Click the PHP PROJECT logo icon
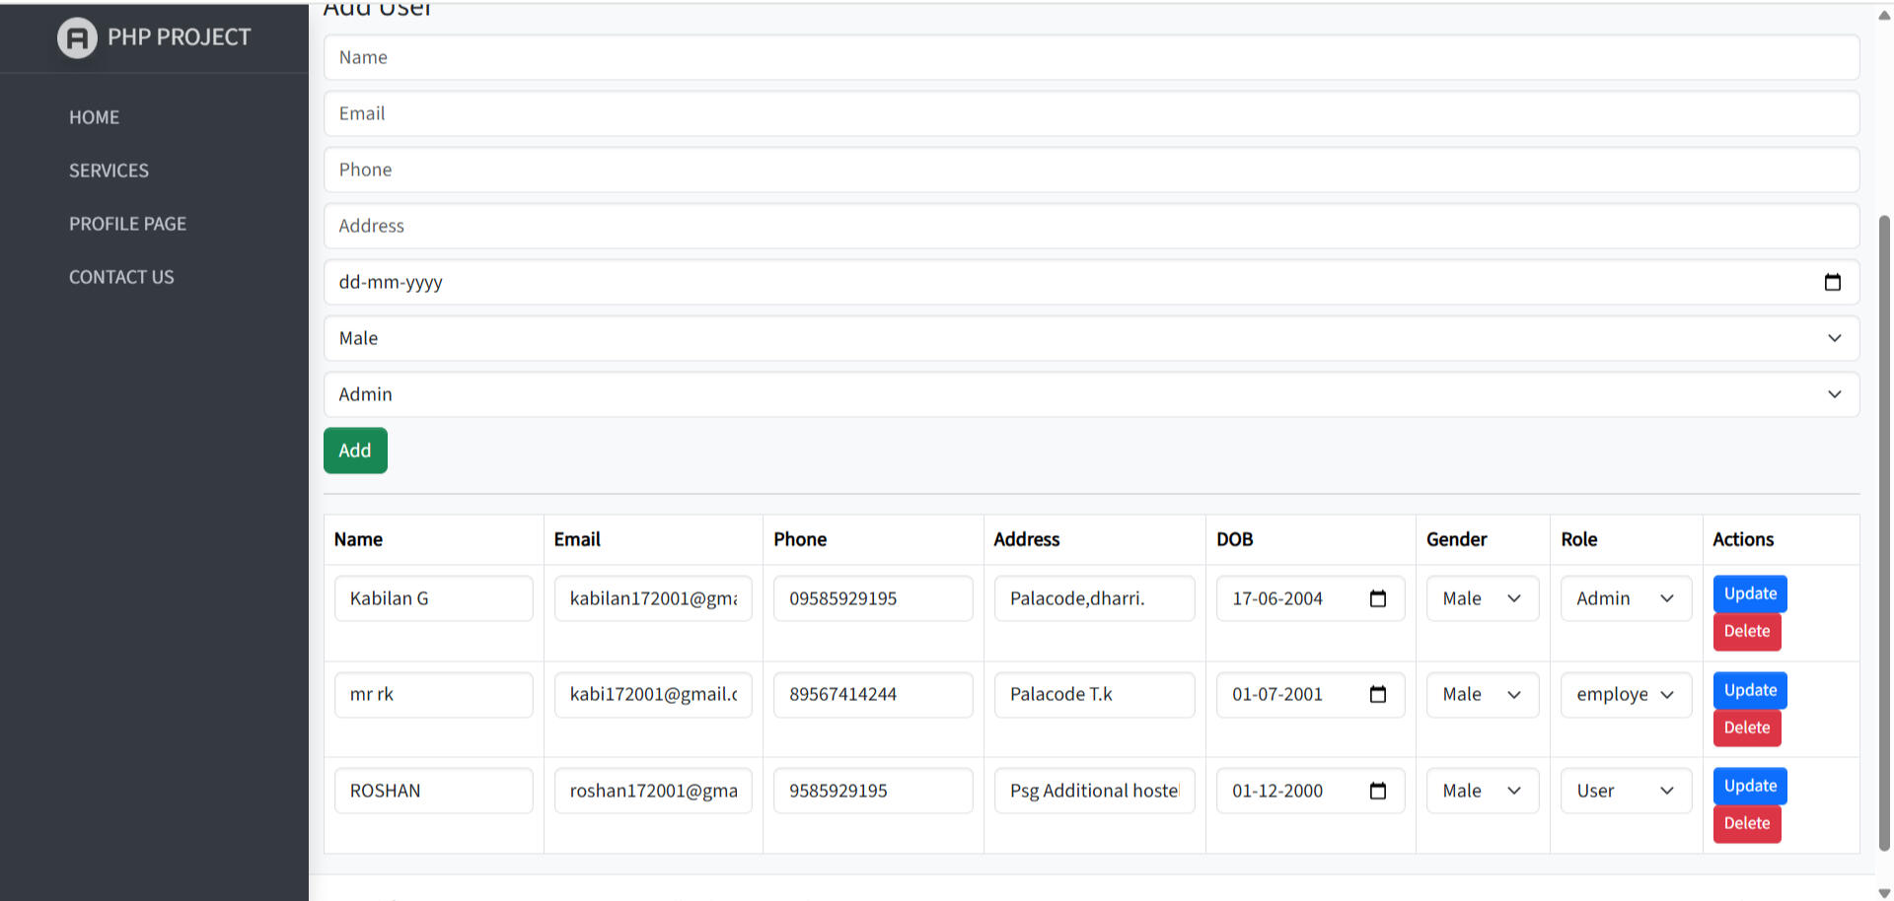Viewport: 1894px width, 901px height. coord(77,38)
